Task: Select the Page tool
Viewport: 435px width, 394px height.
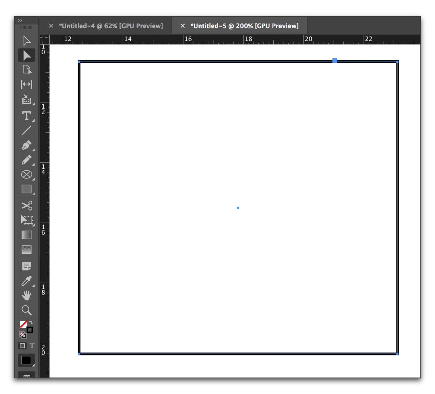Action: tap(27, 70)
